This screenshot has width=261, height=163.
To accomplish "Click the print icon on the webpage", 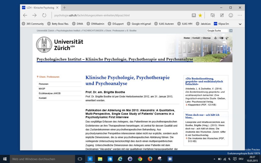I will click(215, 38).
